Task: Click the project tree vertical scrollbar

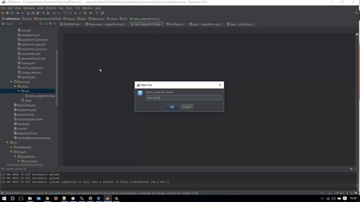Action: click(56, 77)
